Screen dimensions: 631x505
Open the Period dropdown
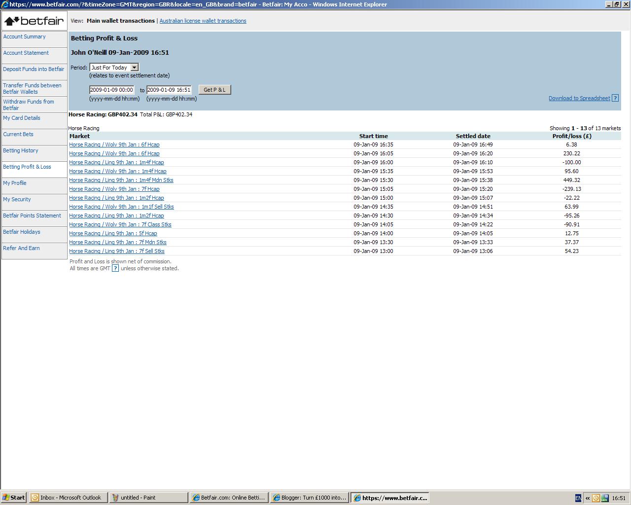coord(114,68)
